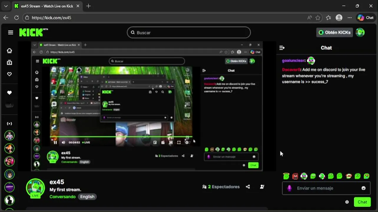378x212 pixels.
Task: Open Copilot Chat button in browser
Action: point(366,18)
